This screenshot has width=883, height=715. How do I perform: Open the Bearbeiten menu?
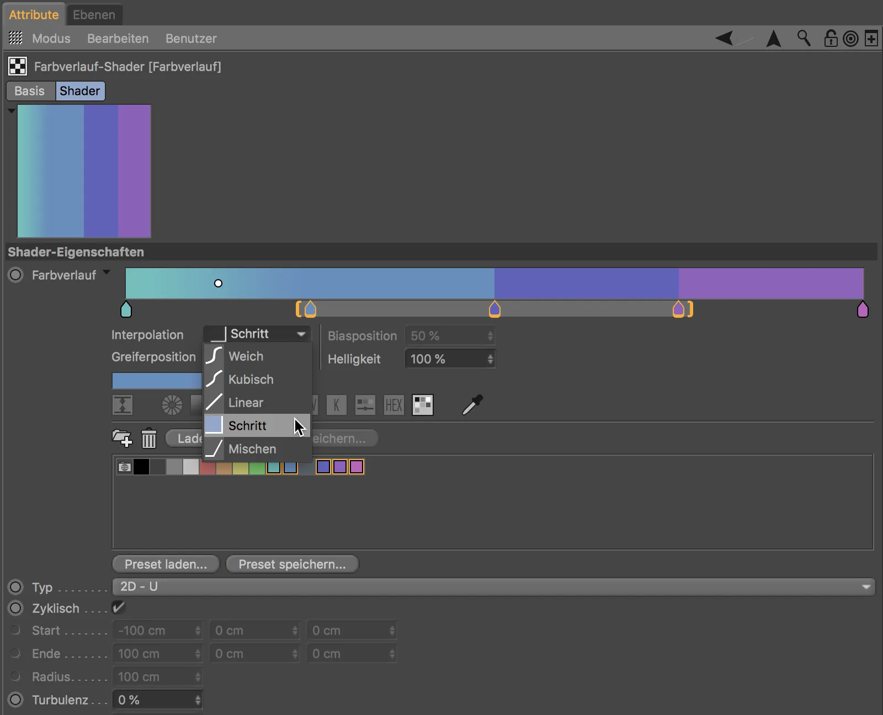coord(118,39)
